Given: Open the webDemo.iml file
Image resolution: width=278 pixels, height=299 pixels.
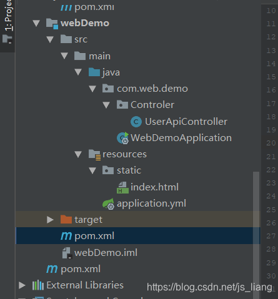Looking at the screenshot, I should coord(106,253).
